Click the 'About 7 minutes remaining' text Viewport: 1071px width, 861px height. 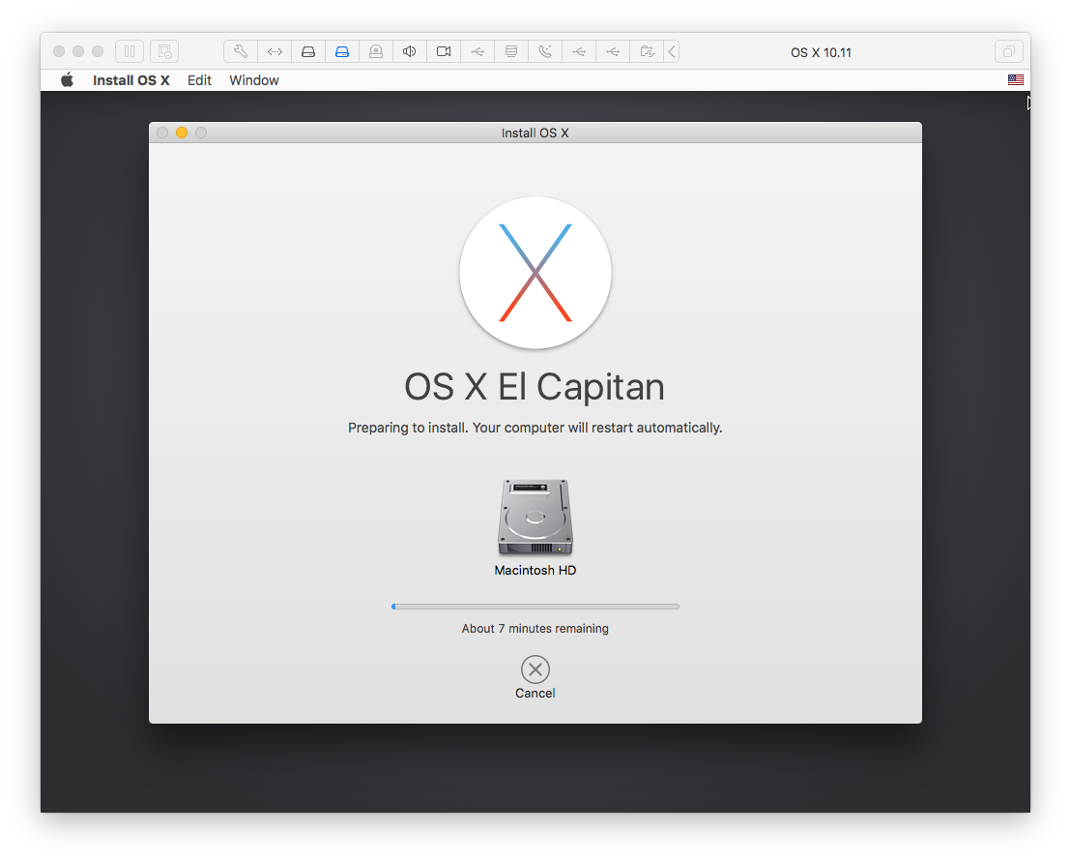(535, 629)
